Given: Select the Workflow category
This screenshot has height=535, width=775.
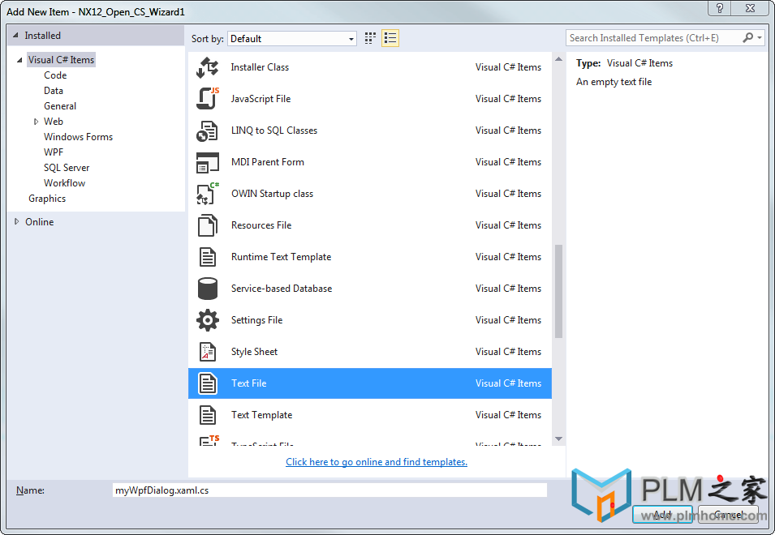Looking at the screenshot, I should pos(64,183).
